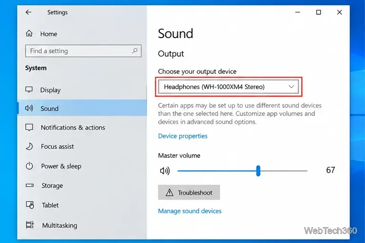This screenshot has width=365, height=243.
Task: Open Tablet settings
Action: 82,205
